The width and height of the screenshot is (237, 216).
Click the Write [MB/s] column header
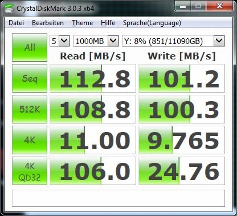(x=182, y=57)
